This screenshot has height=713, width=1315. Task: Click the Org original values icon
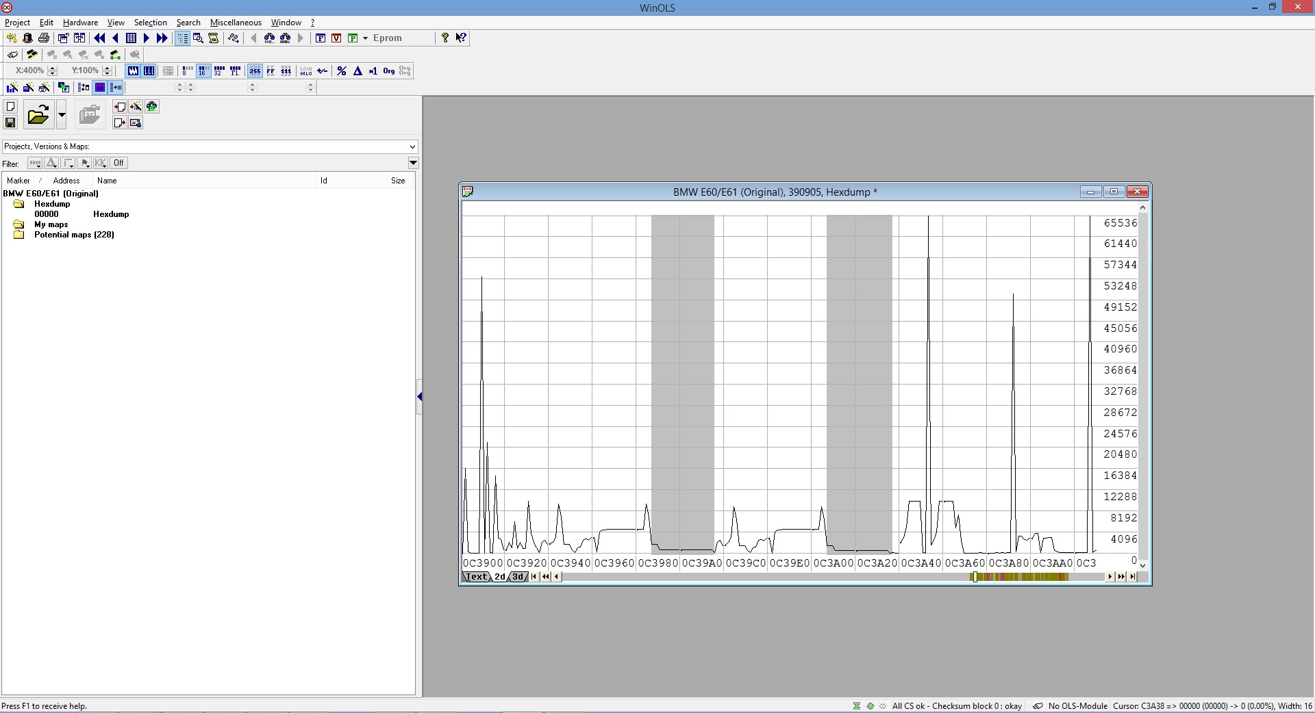point(389,71)
